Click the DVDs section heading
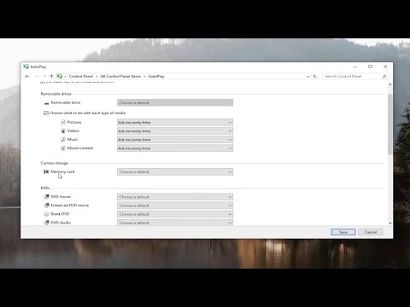Viewport: 410px width, 307px height. (x=45, y=188)
